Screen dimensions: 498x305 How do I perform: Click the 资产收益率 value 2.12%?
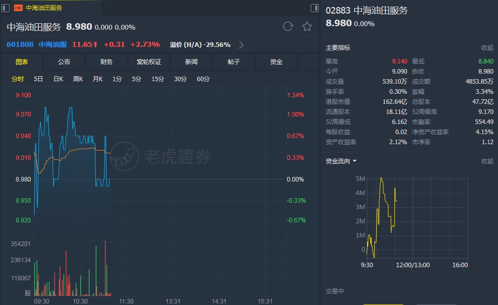(x=399, y=142)
